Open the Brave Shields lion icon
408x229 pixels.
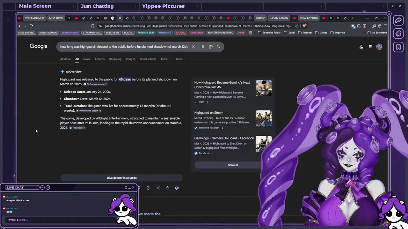coord(304,26)
